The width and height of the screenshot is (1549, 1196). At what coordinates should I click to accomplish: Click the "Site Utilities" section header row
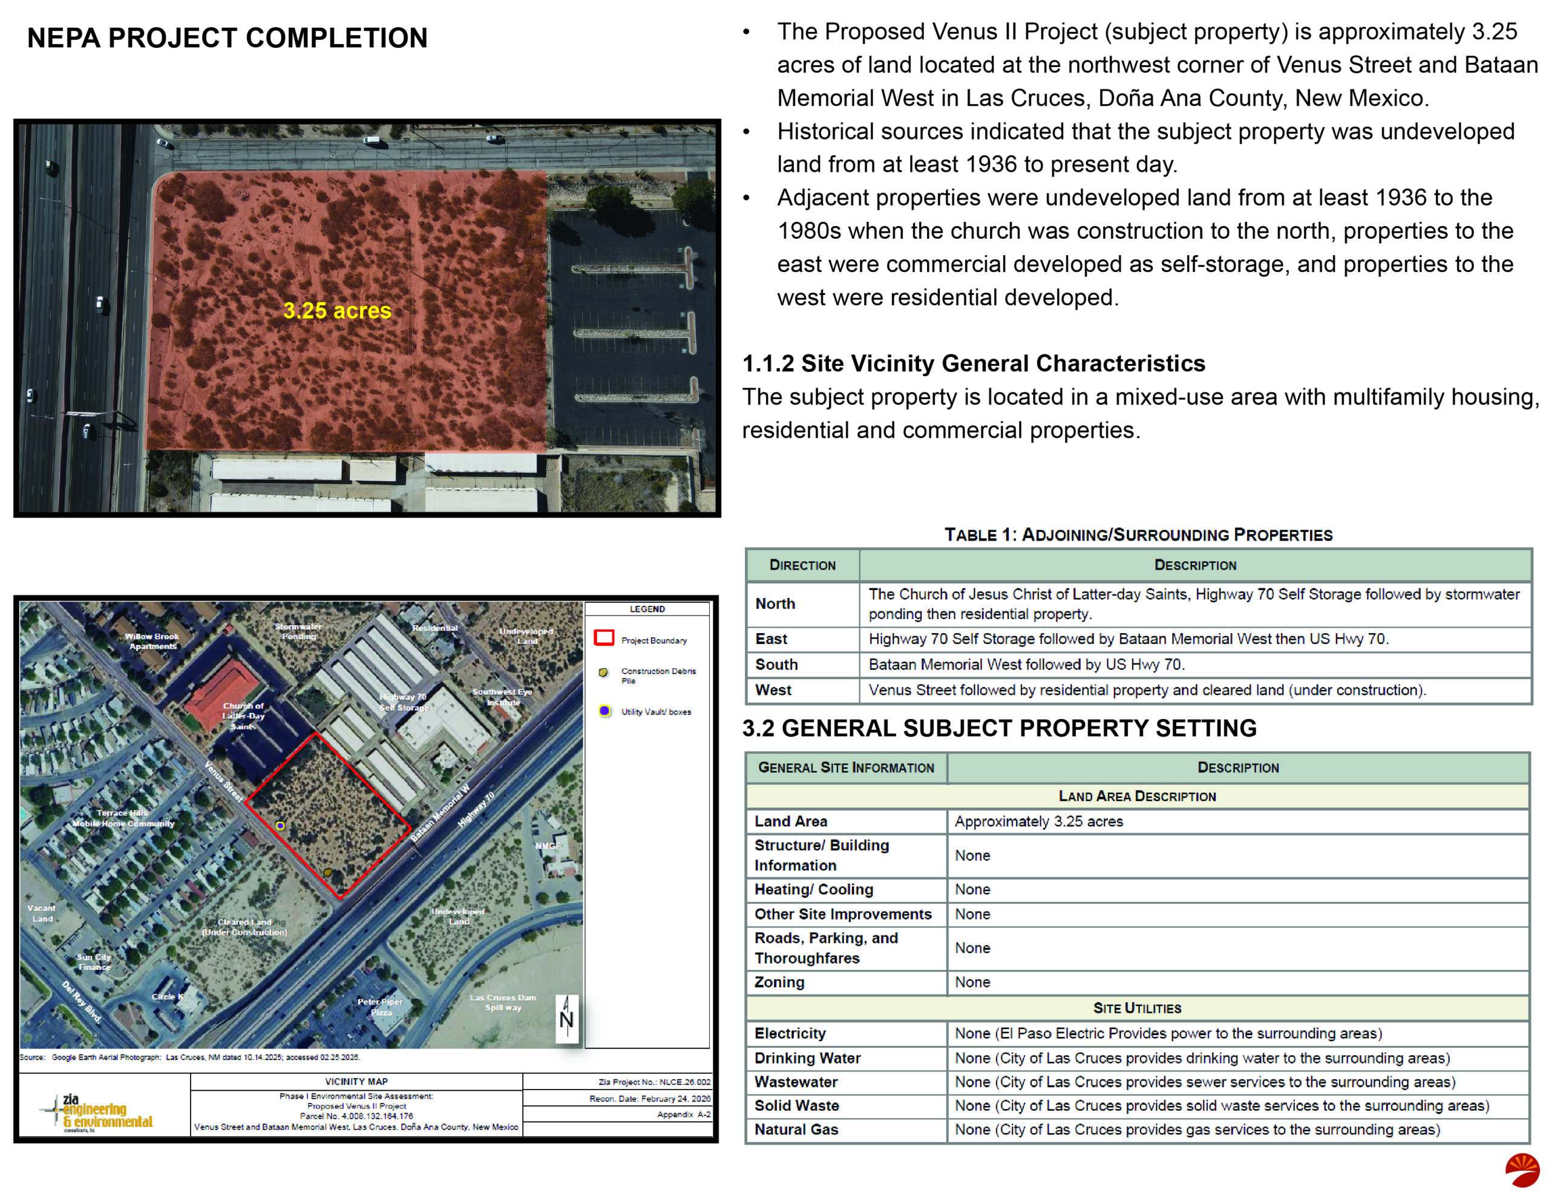(x=1137, y=1007)
